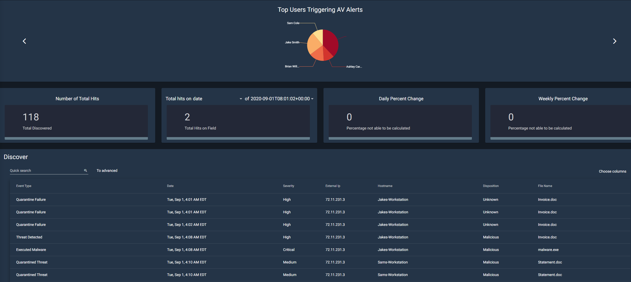Open the Choose columns option

(612, 171)
